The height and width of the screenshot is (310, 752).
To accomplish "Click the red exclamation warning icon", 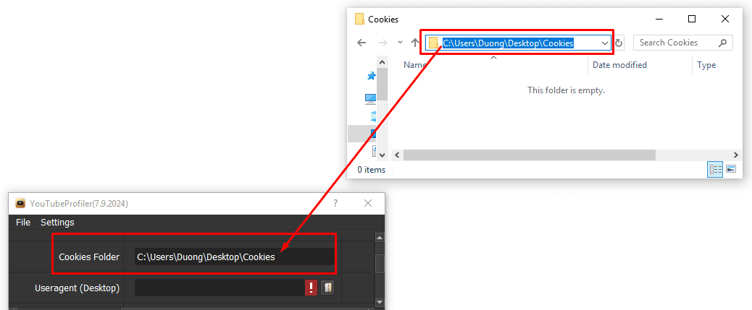I will pos(312,288).
